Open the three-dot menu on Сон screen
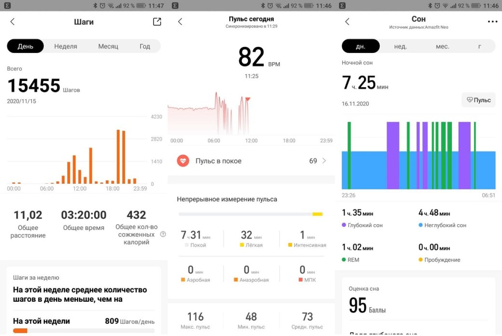This screenshot has width=502, height=336. [x=492, y=22]
